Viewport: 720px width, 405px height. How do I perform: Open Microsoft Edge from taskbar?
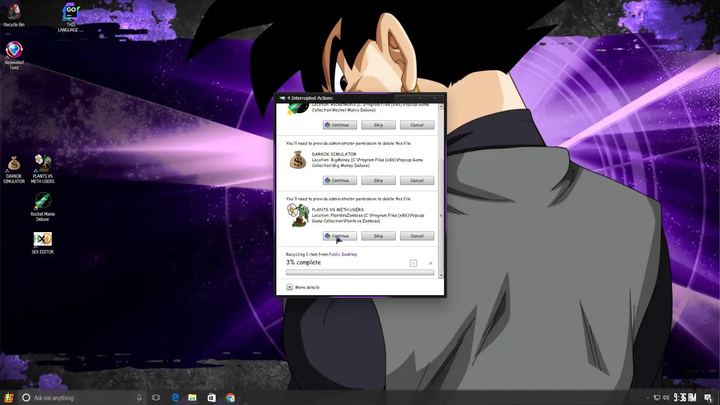(175, 398)
